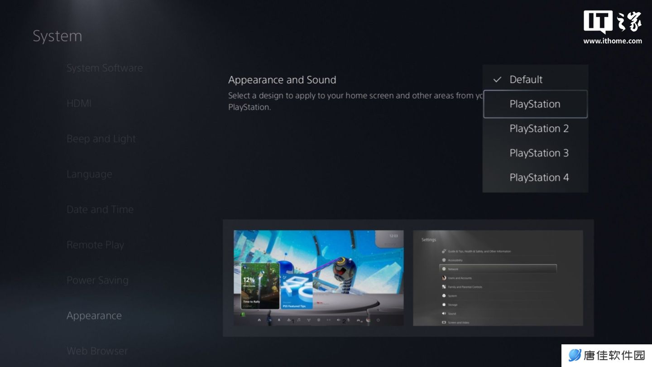
Task: Click the 'Select a design to apply' description
Action: coord(355,101)
